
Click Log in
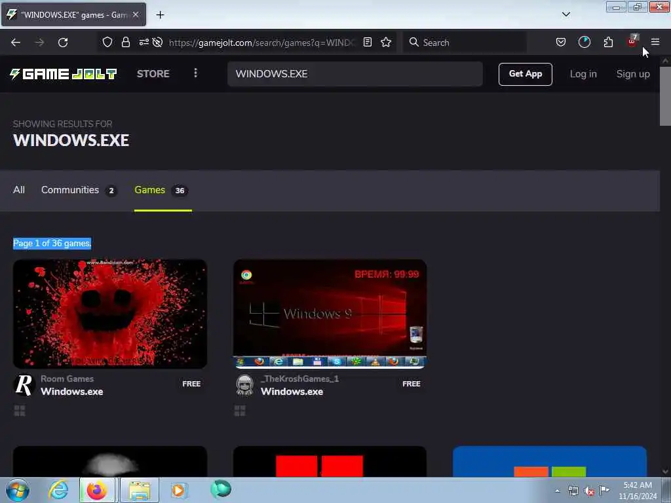(583, 74)
